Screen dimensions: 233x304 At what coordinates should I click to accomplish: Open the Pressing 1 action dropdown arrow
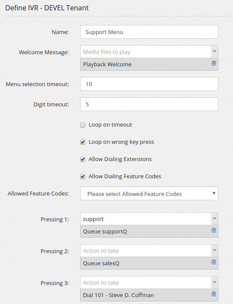[214, 218]
